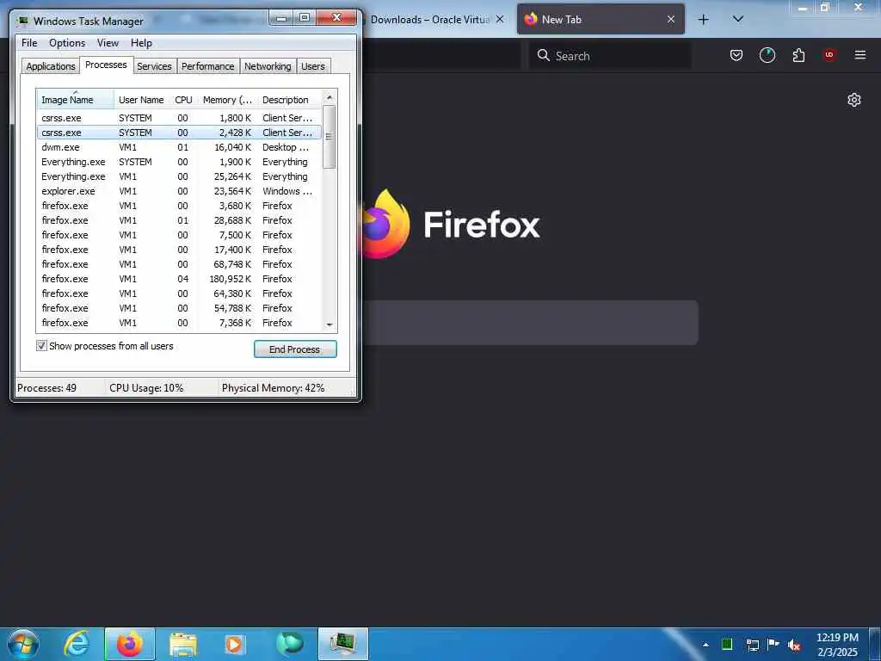The width and height of the screenshot is (881, 661).
Task: Open Windows Explorer folder icon on taskbar
Action: (x=183, y=644)
